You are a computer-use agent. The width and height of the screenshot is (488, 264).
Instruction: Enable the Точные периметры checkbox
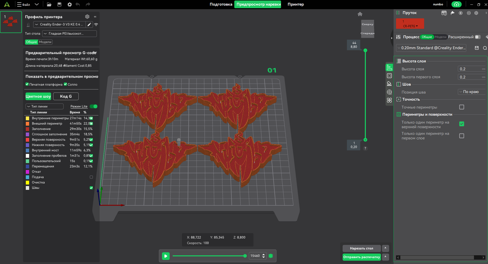point(461,107)
